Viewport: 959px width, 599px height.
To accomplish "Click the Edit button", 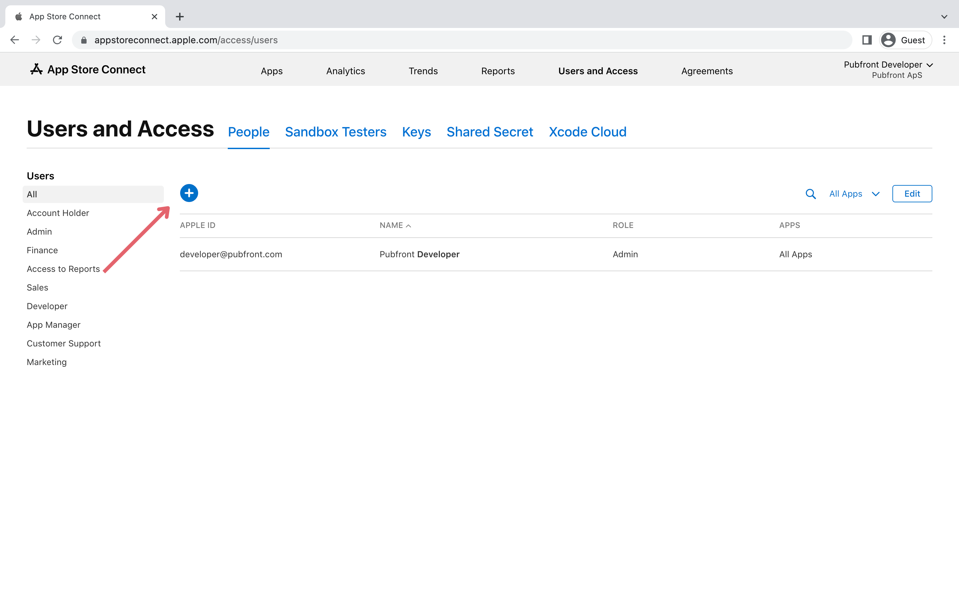I will pos(912,194).
